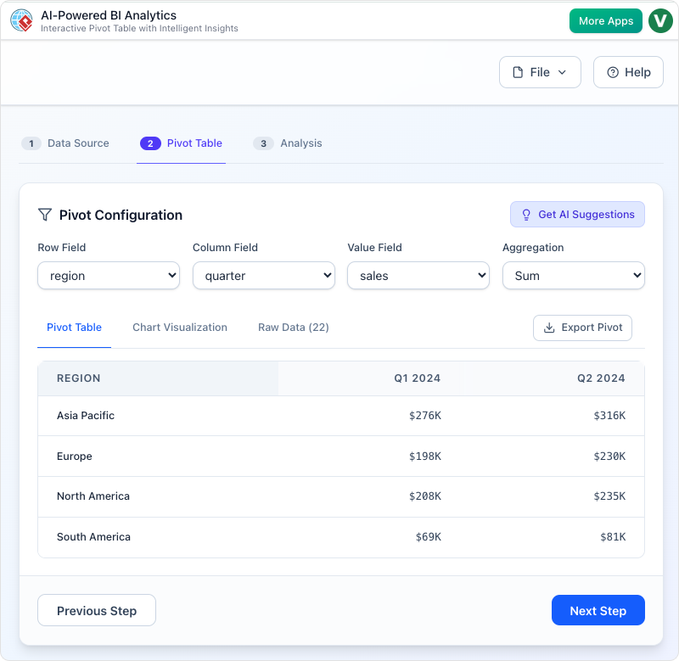Open the File menu

coord(540,72)
